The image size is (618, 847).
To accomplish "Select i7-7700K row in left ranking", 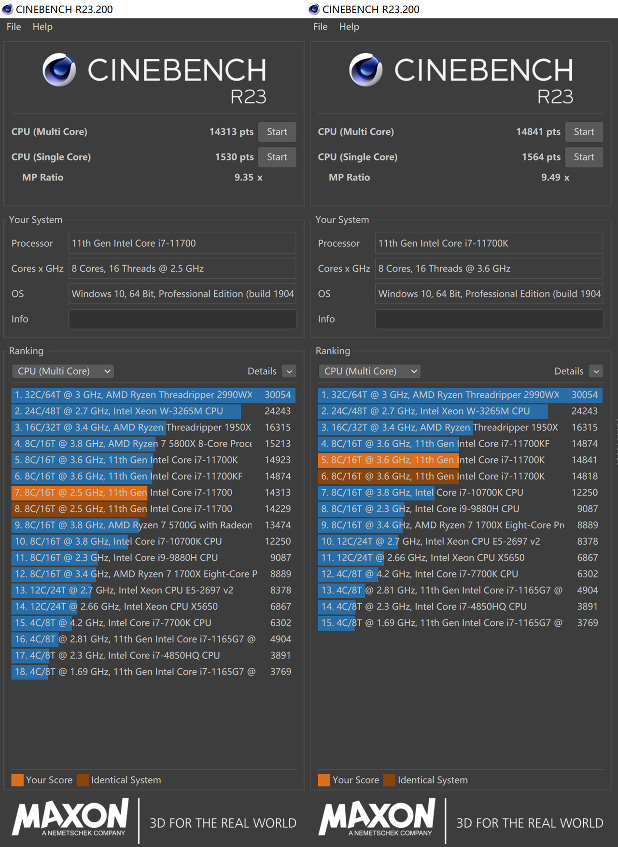I will (154, 623).
